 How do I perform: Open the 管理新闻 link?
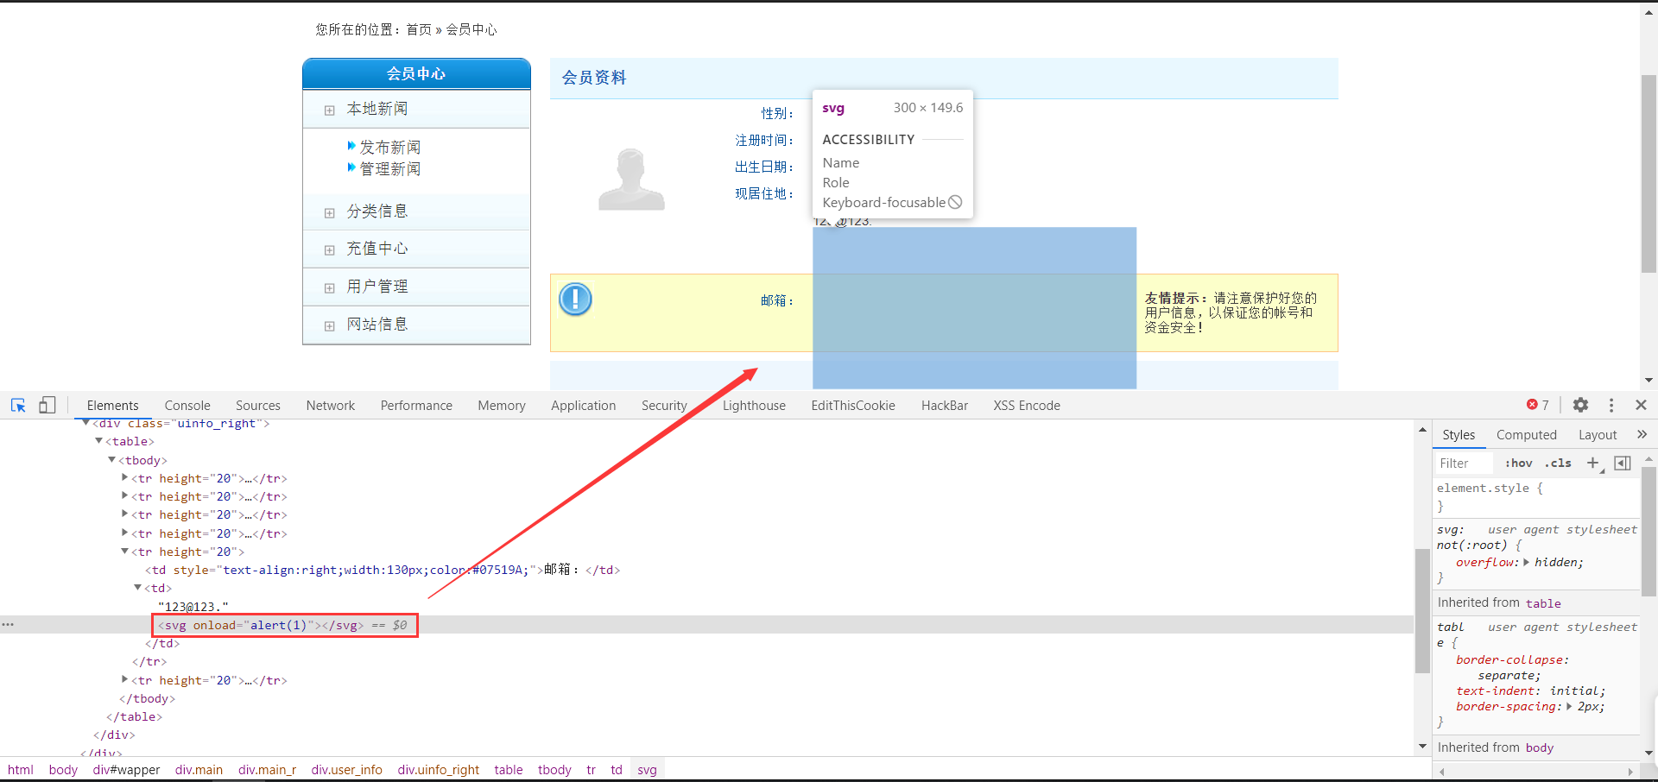[389, 169]
